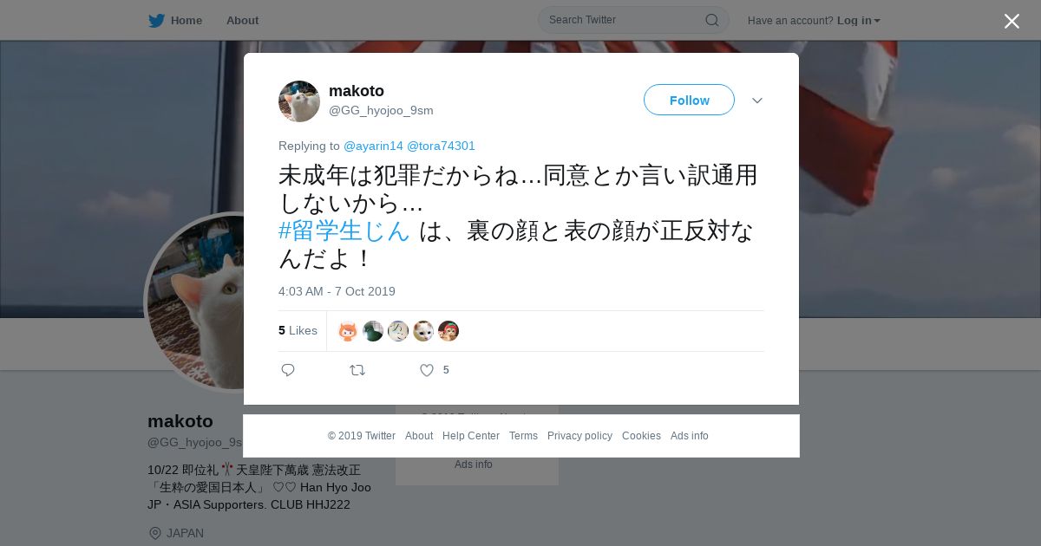Image resolution: width=1041 pixels, height=546 pixels.
Task: Close the tweet overlay with the X
Action: (x=1012, y=21)
